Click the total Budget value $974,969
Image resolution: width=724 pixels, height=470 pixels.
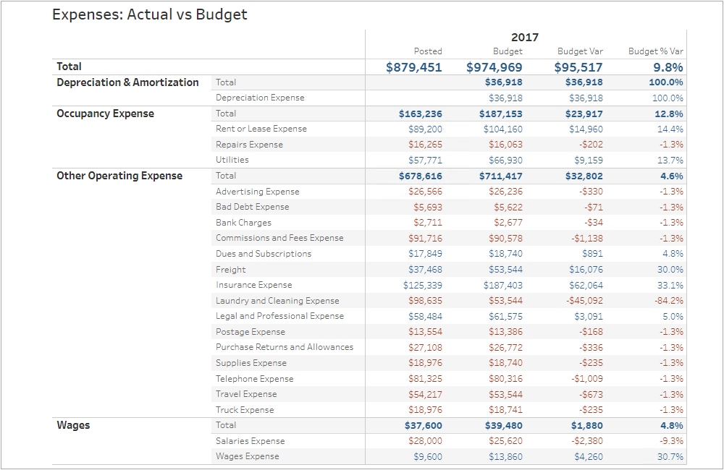(x=494, y=67)
